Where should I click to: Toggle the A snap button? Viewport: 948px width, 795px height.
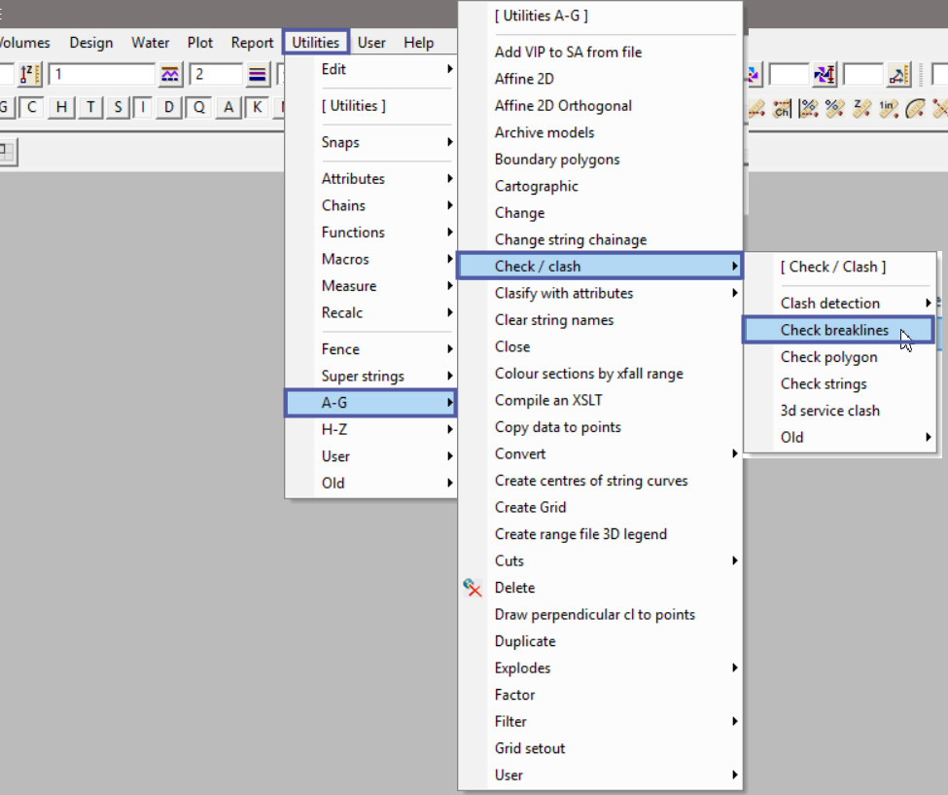point(228,108)
